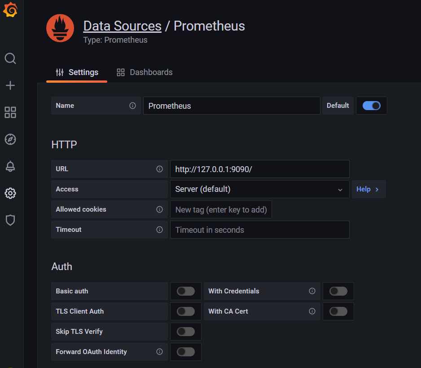The height and width of the screenshot is (368, 421).
Task: Open the search magnifier in sidebar
Action: (10, 58)
